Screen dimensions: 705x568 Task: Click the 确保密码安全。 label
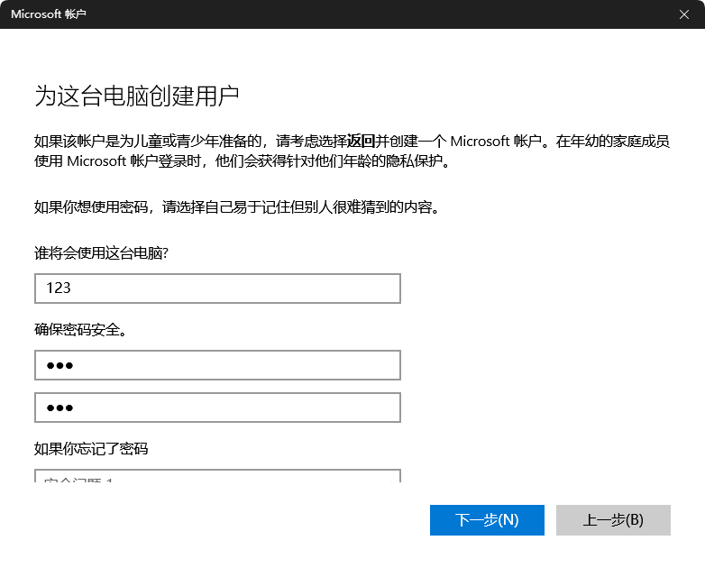81,330
